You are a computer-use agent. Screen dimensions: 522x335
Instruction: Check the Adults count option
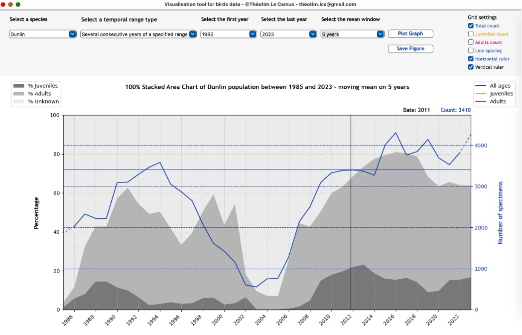click(x=471, y=42)
